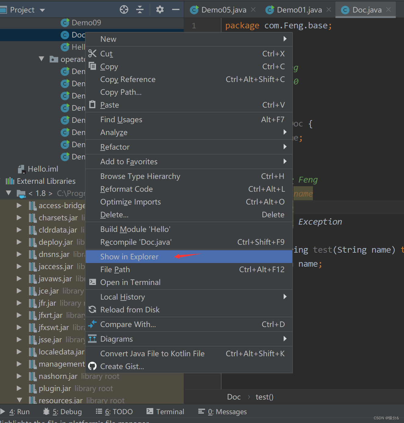Click "Doc" in the breadcrumb bar
Viewport: 404px width, 423px height.
(233, 396)
